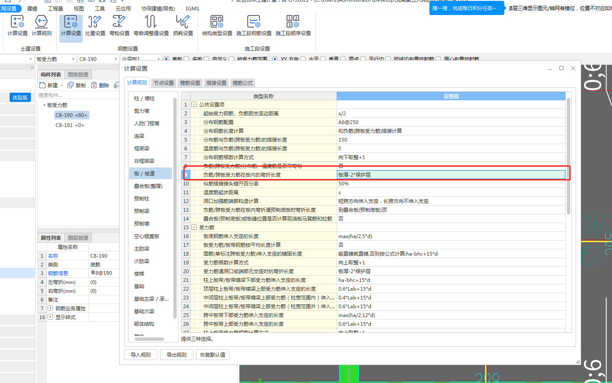
Task: Select 弧线边布置放射筋 radio button
Action: click(x=388, y=59)
